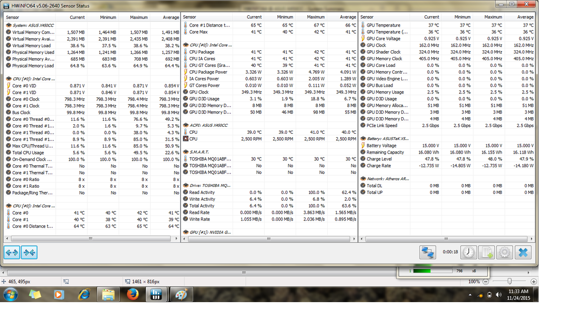The height and width of the screenshot is (321, 576).
Task: Start logging with the sheet-plus icon
Action: pos(486,252)
